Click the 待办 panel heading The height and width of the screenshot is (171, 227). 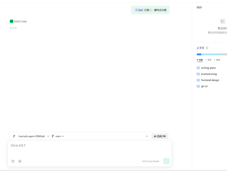[199, 8]
